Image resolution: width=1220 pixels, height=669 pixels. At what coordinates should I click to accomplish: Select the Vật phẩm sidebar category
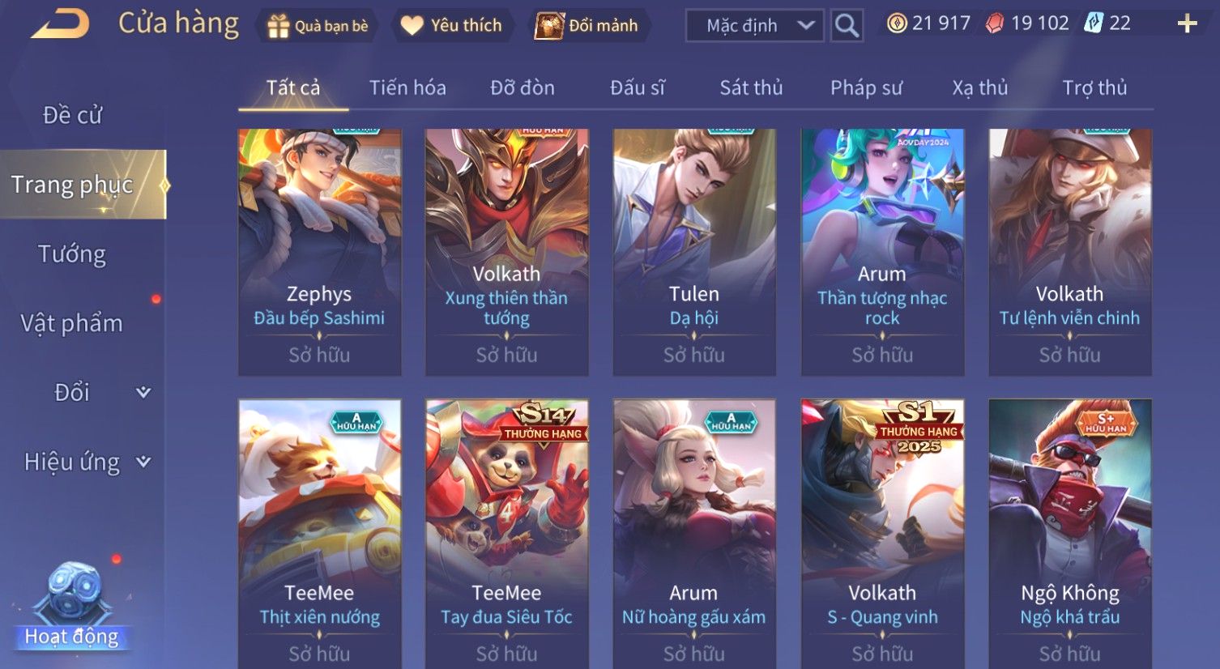(x=72, y=323)
